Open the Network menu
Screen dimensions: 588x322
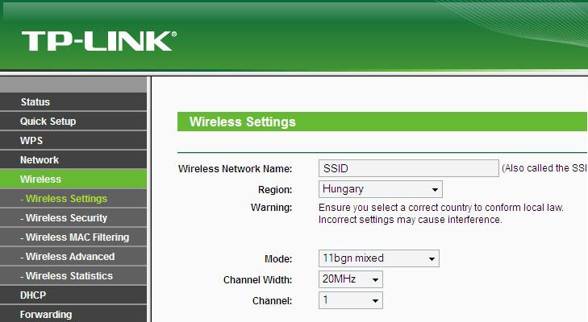click(x=73, y=160)
